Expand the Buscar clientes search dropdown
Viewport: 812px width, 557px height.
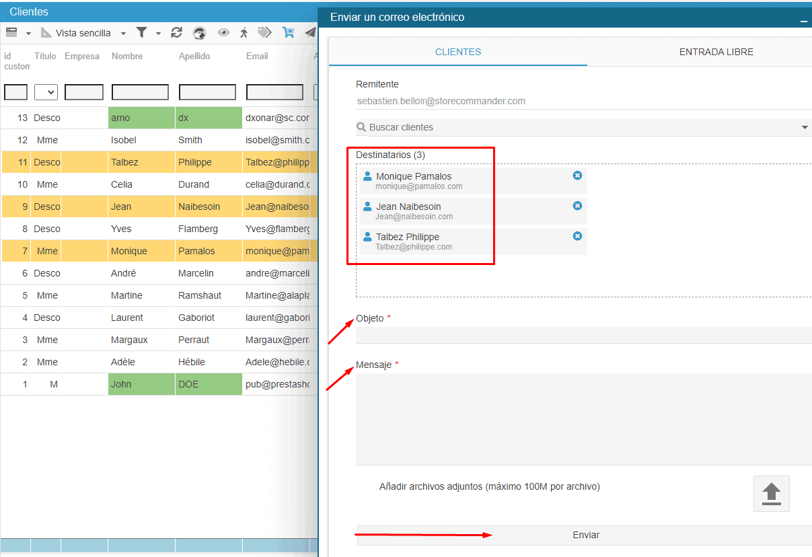pos(805,128)
